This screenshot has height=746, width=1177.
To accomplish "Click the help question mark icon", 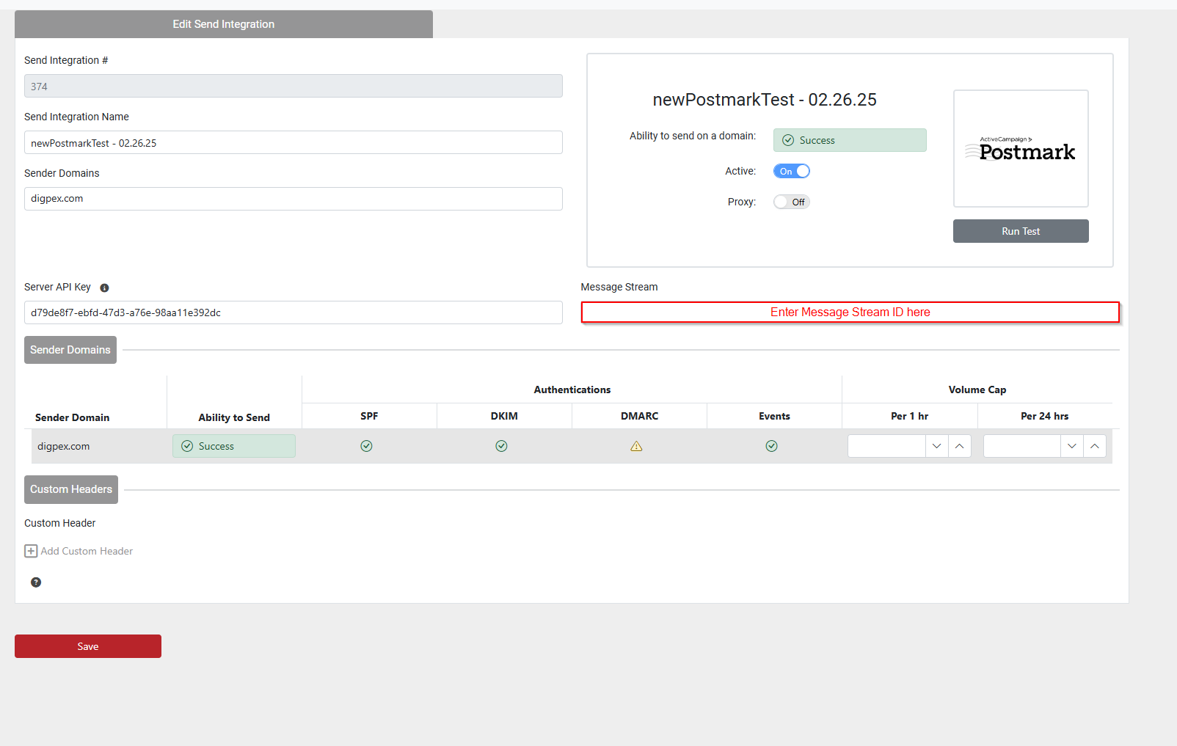I will [x=36, y=582].
